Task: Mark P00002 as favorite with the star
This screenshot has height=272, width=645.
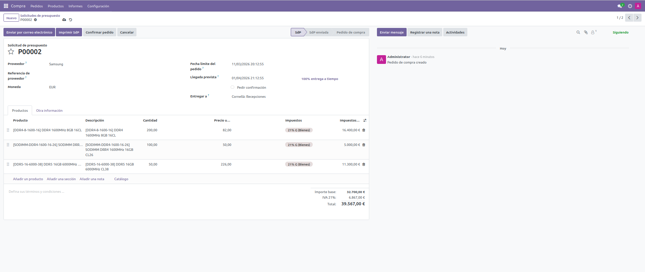Action: [x=11, y=52]
